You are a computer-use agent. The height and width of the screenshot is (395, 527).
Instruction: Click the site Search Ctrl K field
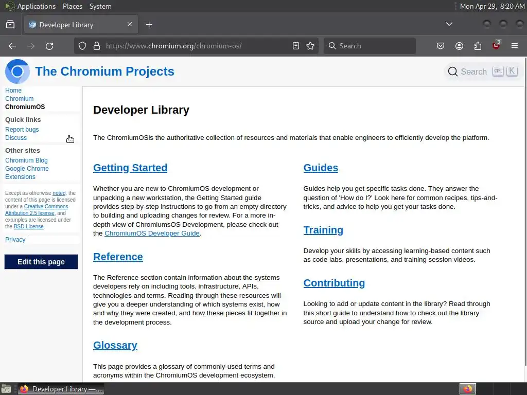point(483,71)
